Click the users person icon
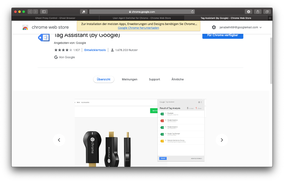Screen dimensions: 284x182 tap(112, 50)
